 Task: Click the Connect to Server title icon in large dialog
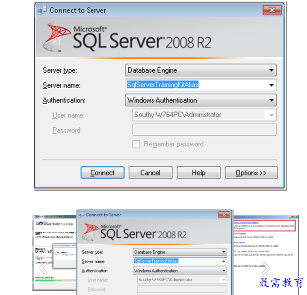coord(42,10)
